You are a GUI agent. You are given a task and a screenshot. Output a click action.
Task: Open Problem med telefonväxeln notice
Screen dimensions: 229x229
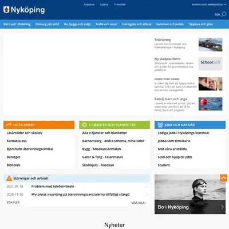pos(53,186)
